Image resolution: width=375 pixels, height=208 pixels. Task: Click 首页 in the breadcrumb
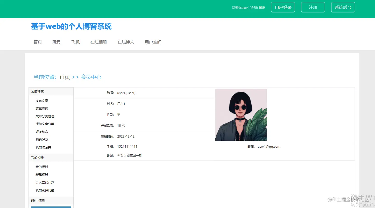pos(65,77)
